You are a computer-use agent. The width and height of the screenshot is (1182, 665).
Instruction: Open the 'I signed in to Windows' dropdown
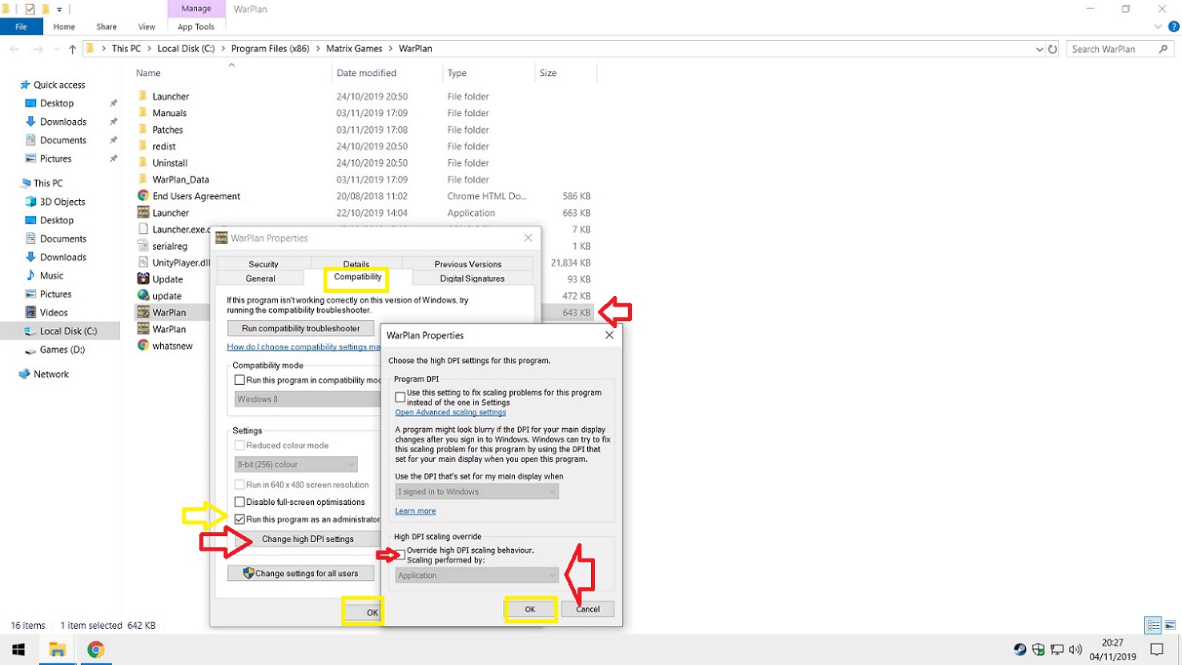pos(476,491)
